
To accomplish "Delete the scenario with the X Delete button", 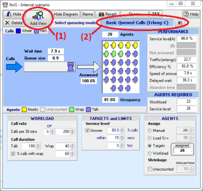I will (x=14, y=23).
